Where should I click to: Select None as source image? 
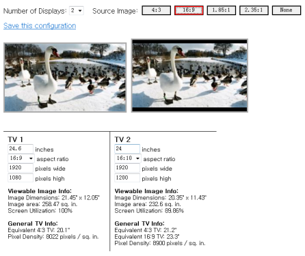(x=287, y=10)
